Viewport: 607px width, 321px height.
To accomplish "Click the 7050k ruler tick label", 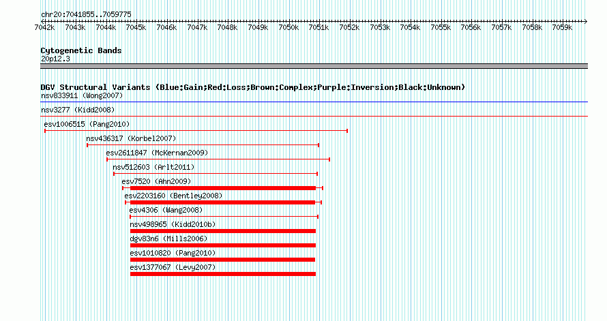I will coord(288,28).
